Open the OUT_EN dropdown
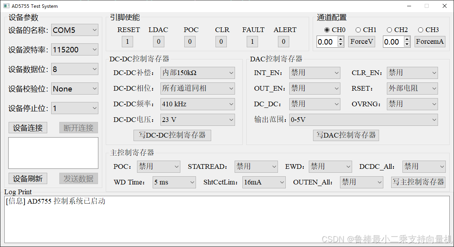The height and width of the screenshot is (247, 454). coord(315,88)
